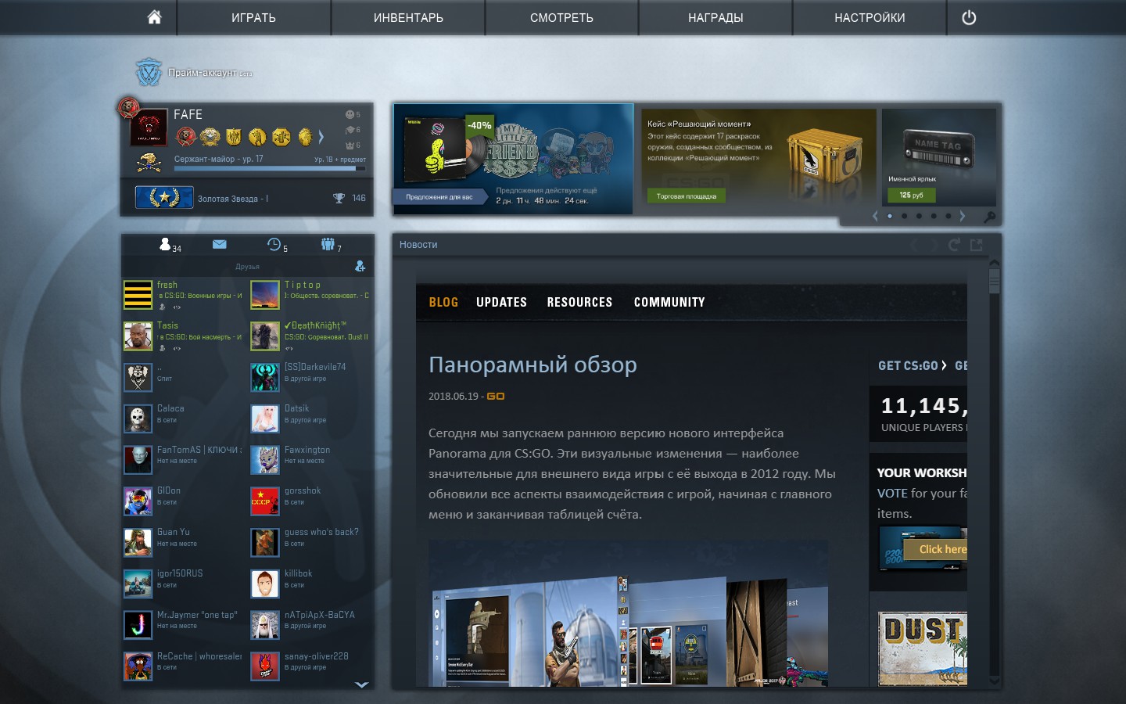Open the group lobby icon
1126x704 pixels.
[328, 244]
